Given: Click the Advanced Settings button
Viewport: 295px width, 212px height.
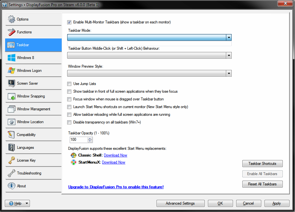Looking at the screenshot, I should (180, 203).
